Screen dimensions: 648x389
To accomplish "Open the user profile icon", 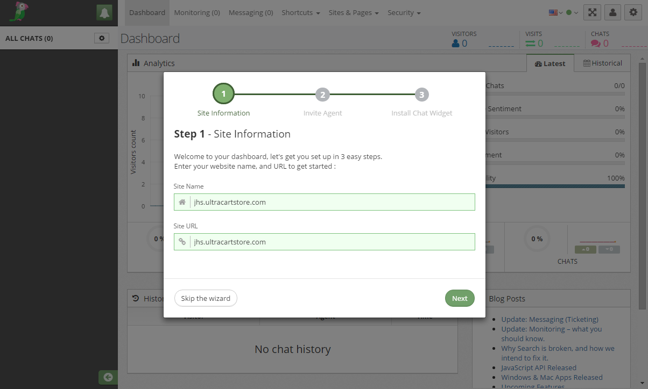I will pos(612,13).
